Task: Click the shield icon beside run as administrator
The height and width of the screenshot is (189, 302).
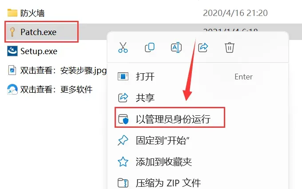Action: click(x=123, y=119)
